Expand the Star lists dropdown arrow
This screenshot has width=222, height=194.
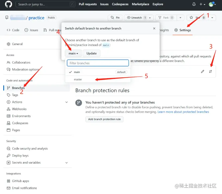click(x=212, y=18)
